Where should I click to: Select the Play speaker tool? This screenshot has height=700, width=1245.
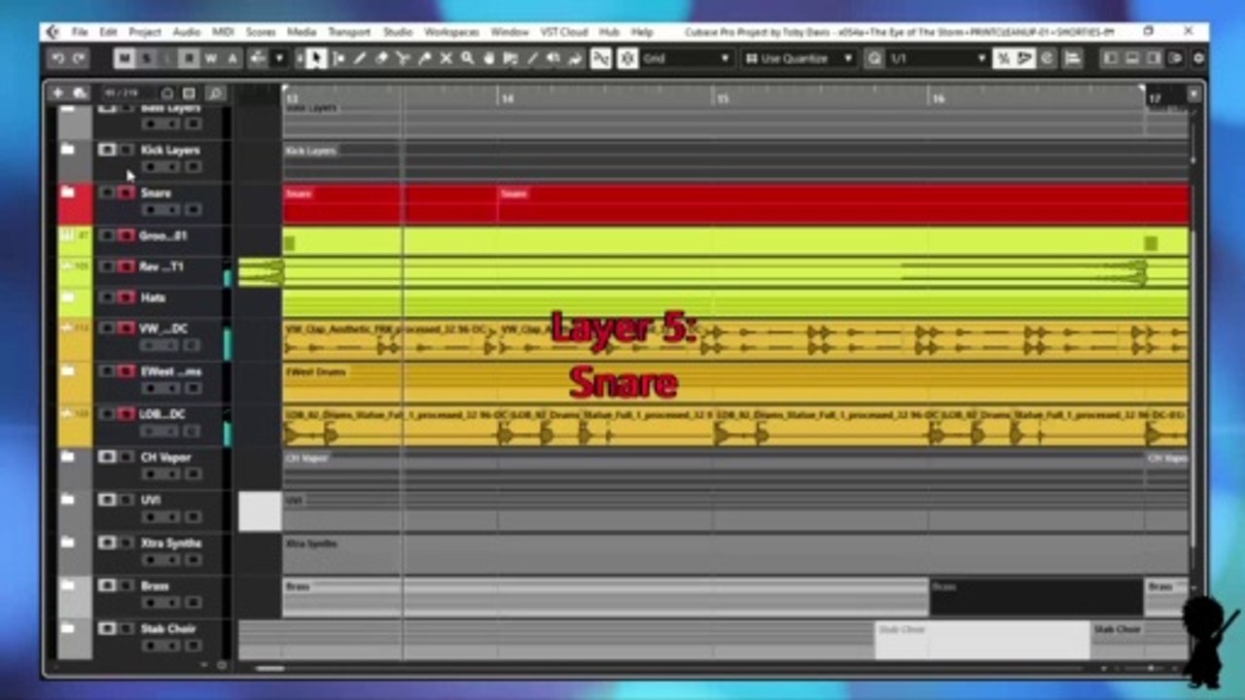[x=552, y=58]
